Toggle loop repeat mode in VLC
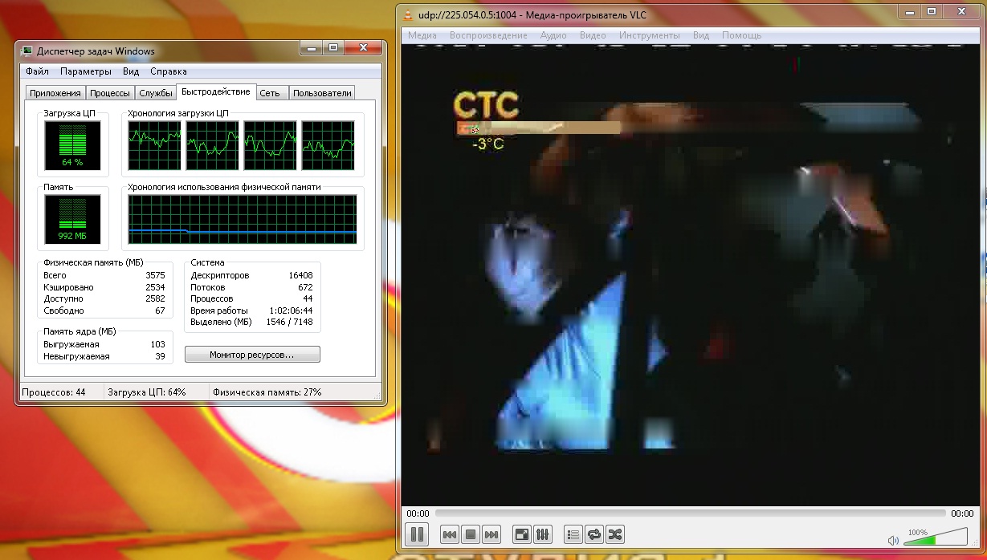The image size is (987, 560). pos(594,534)
